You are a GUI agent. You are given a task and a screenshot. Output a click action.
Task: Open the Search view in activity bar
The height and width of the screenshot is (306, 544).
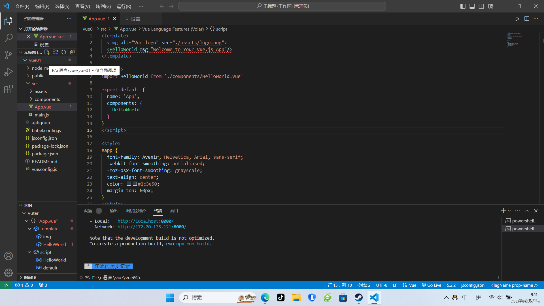[x=8, y=38]
